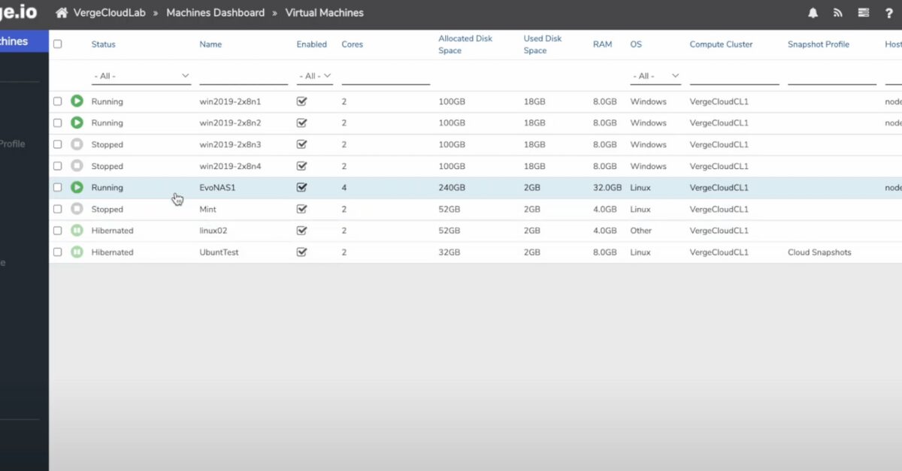
Task: Check the row checkbox for win2019-2x8n1
Action: pyautogui.click(x=57, y=101)
